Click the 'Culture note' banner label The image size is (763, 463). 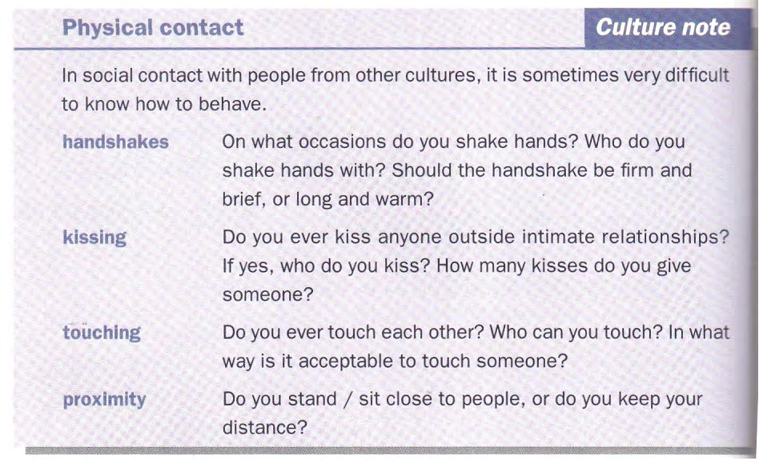(663, 27)
